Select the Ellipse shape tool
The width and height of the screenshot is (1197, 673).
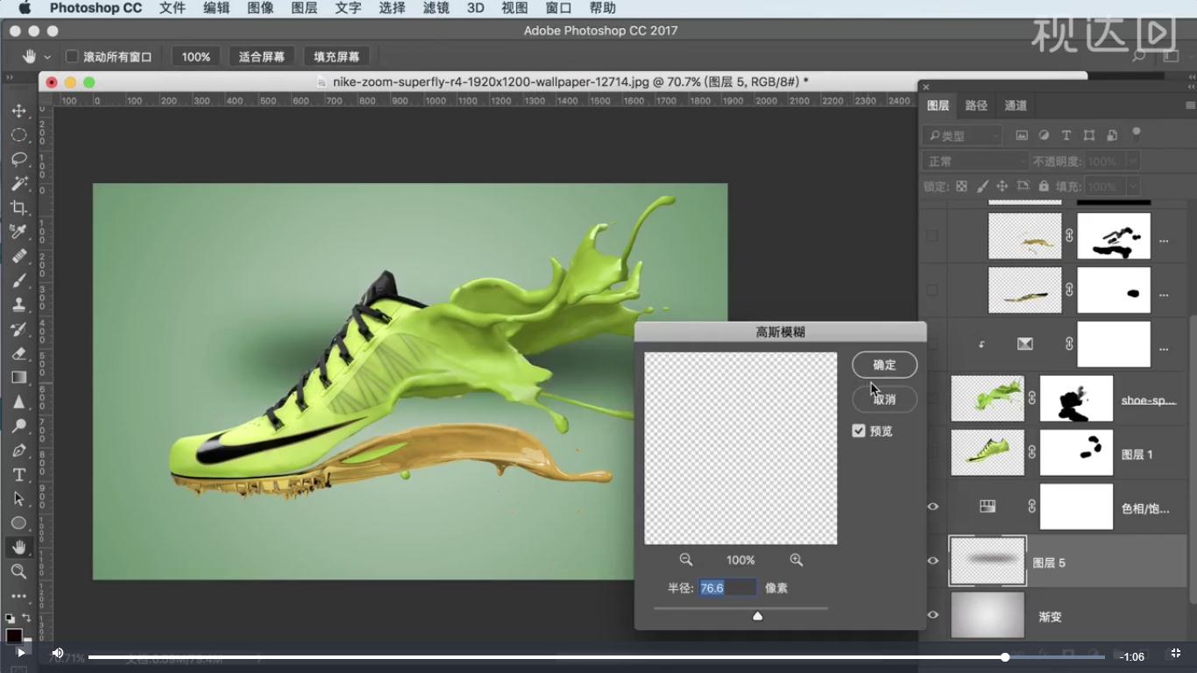click(18, 523)
